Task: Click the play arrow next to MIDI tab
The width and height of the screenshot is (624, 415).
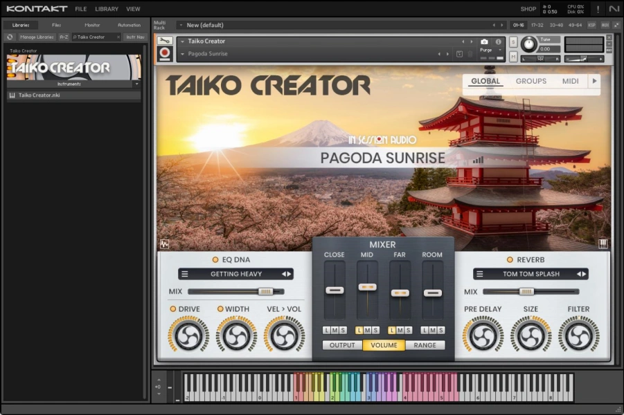Action: pyautogui.click(x=594, y=81)
